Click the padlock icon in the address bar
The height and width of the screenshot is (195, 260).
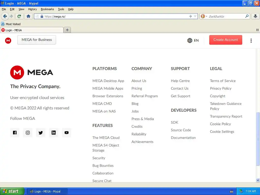tap(42, 17)
